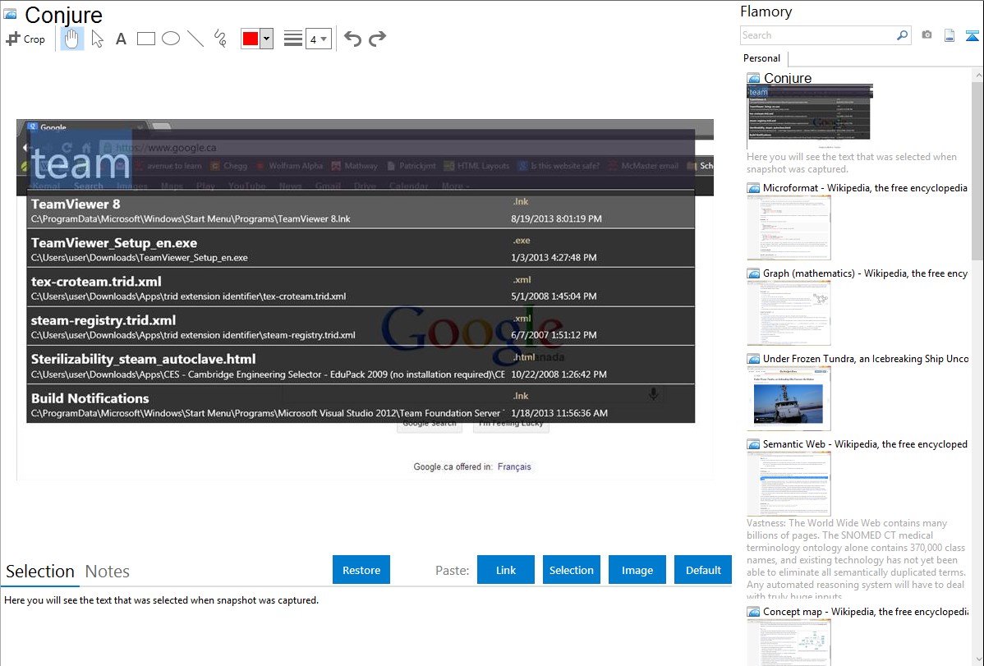The width and height of the screenshot is (984, 666).
Task: Paste with Default option
Action: pyautogui.click(x=703, y=570)
